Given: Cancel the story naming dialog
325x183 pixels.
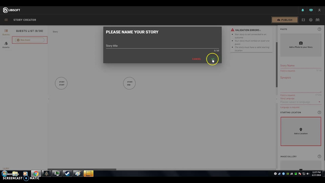Looking at the screenshot, I should pos(197,59).
